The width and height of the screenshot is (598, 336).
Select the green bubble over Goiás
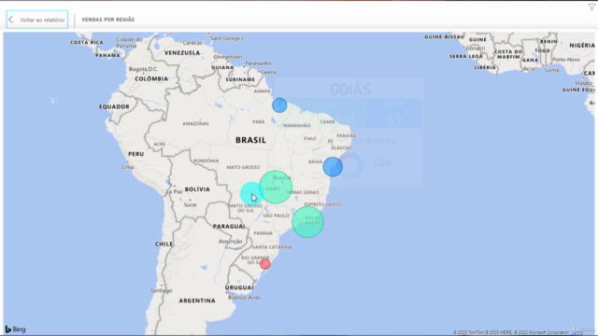click(x=276, y=187)
